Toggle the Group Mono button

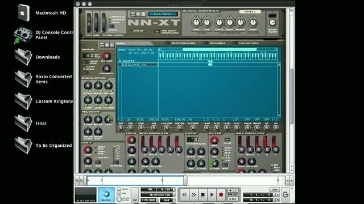86,62
